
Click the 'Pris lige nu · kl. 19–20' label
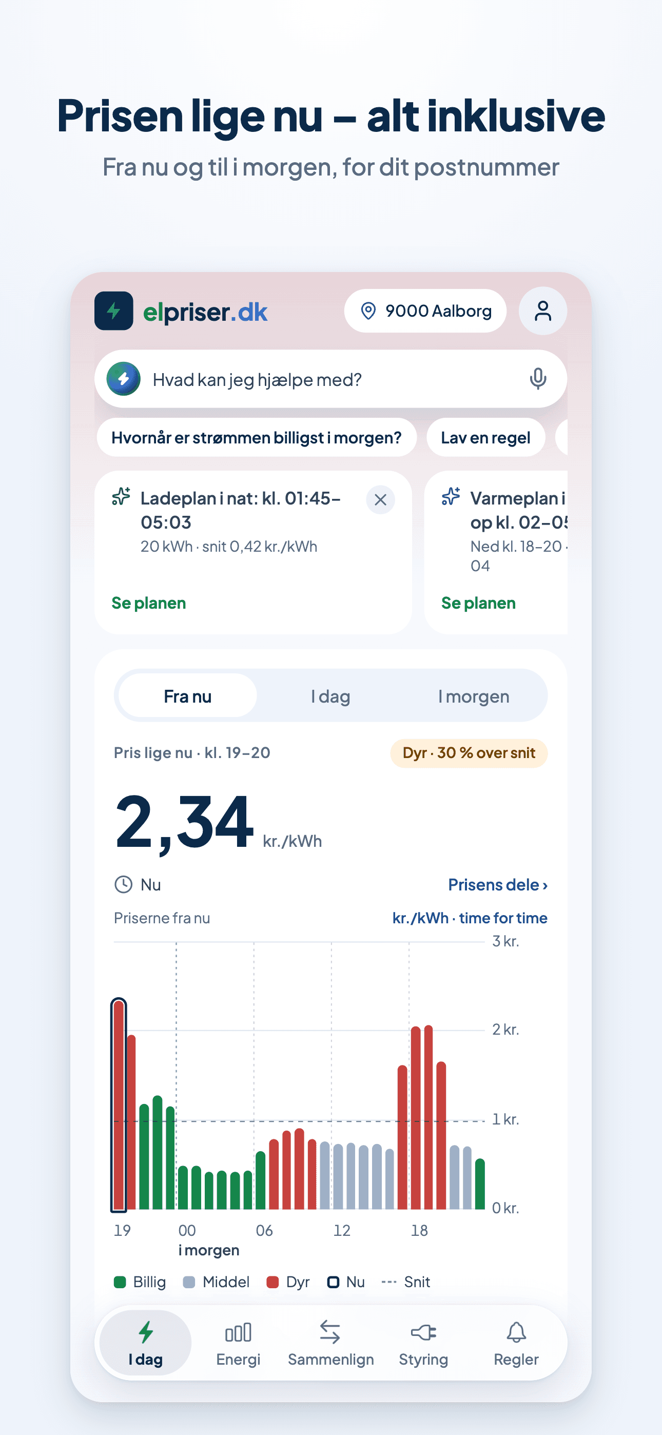(x=192, y=753)
